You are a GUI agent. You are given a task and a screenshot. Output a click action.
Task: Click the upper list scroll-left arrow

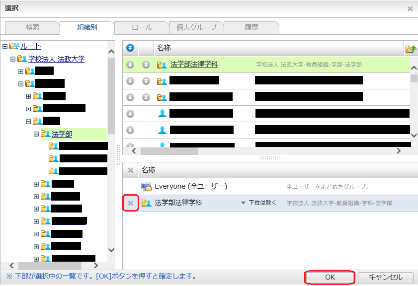tap(134, 151)
